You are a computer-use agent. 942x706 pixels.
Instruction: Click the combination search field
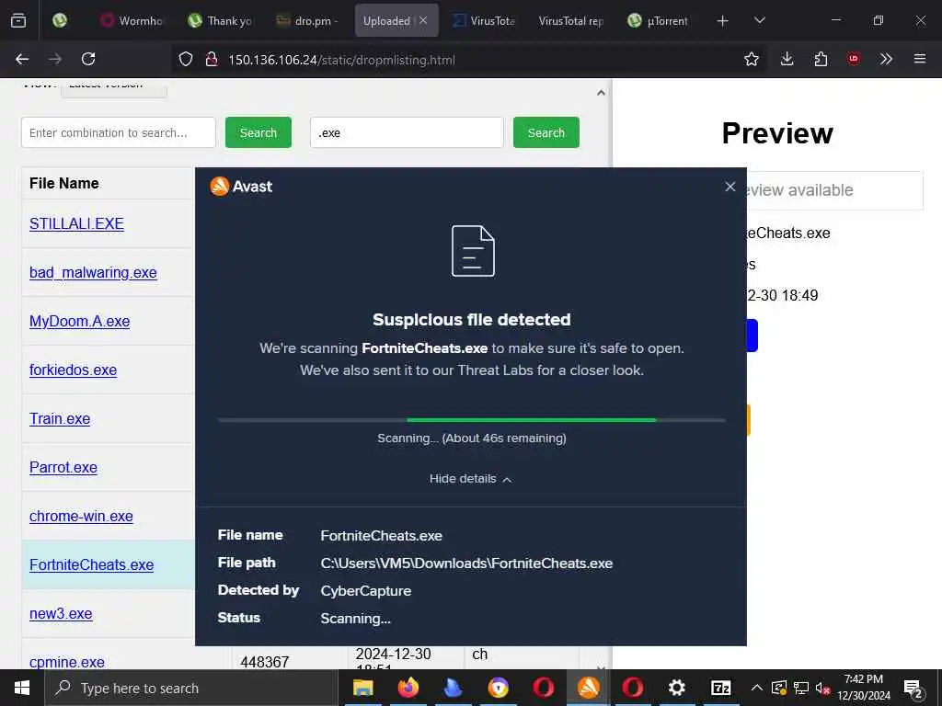click(119, 132)
